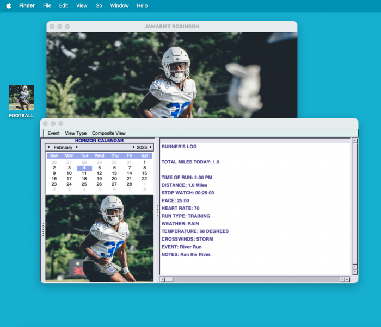Click the runner's log NOTES line
Viewport: 381px width, 327px height.
[x=186, y=254]
